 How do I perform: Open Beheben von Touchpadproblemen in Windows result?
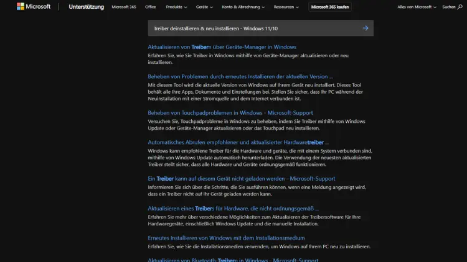point(230,112)
